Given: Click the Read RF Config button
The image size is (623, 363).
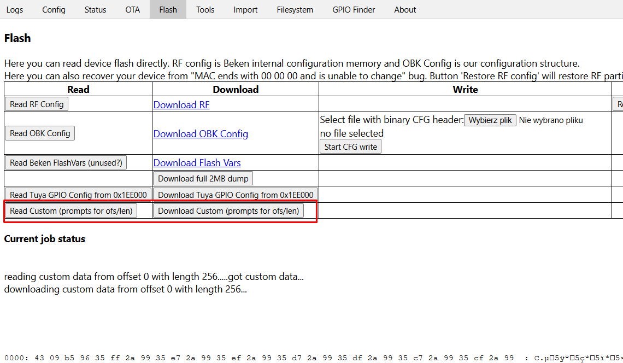Looking at the screenshot, I should pyautogui.click(x=37, y=104).
